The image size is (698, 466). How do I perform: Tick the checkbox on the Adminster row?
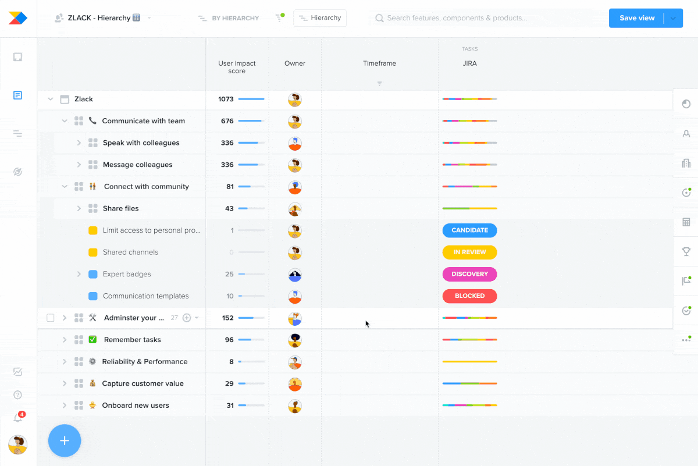click(x=51, y=318)
